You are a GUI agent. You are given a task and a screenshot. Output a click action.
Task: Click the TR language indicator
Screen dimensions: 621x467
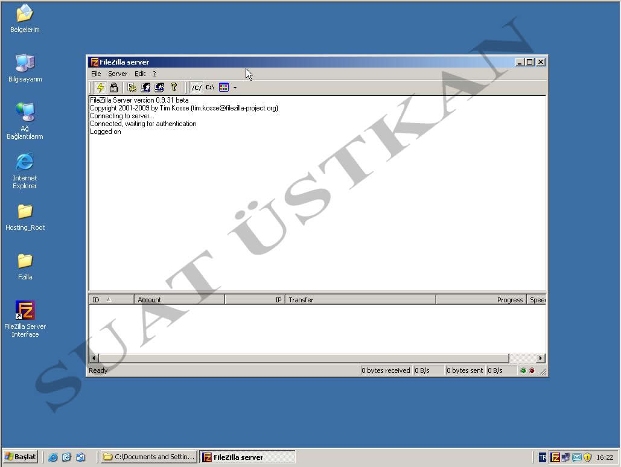(542, 457)
